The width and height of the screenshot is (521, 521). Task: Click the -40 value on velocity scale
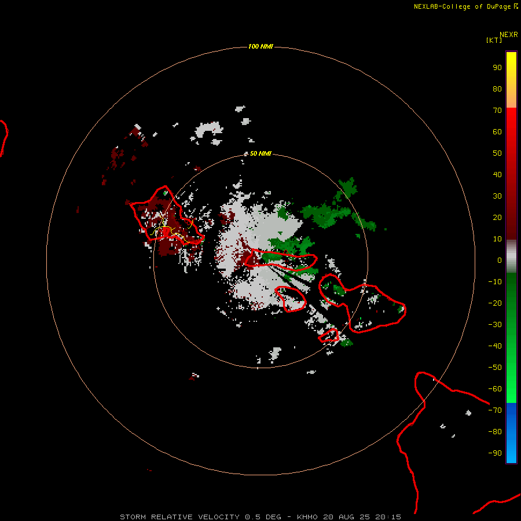(495, 346)
